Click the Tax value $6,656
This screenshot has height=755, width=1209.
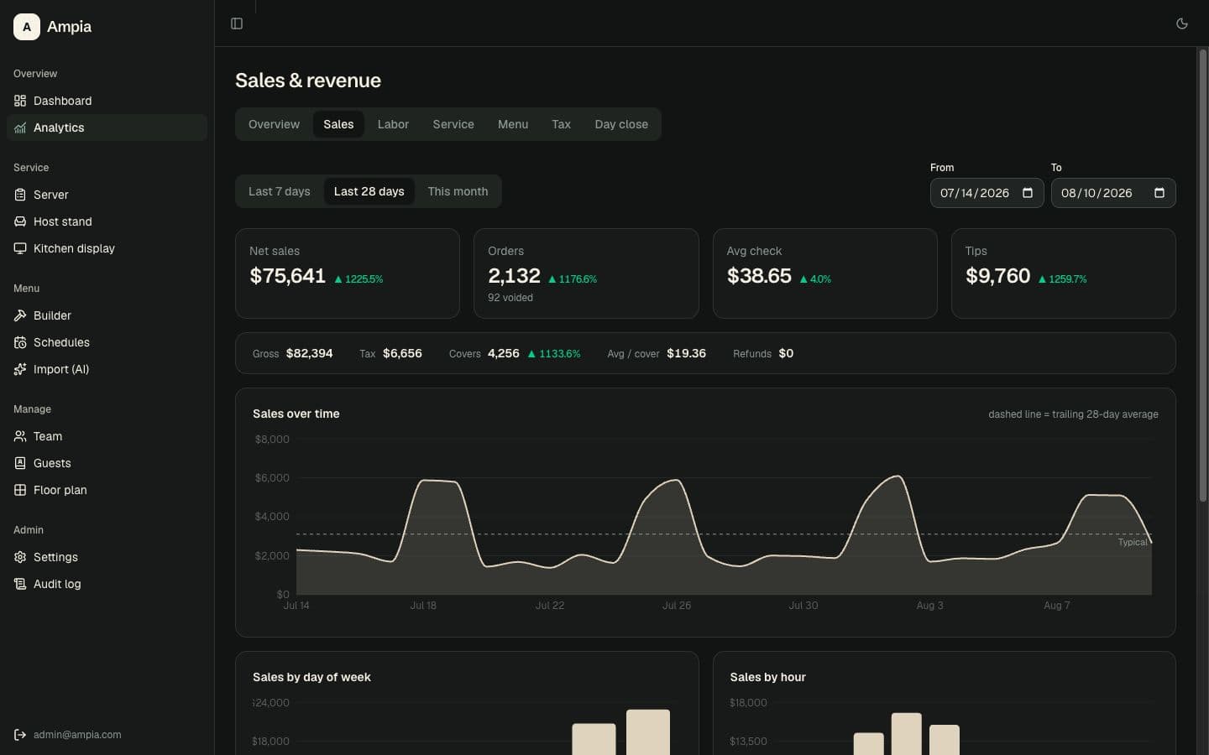click(402, 353)
